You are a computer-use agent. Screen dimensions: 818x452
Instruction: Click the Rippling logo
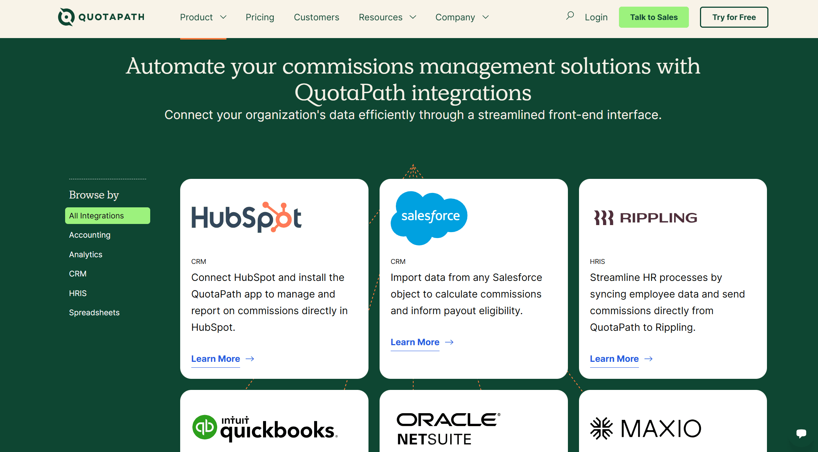[x=645, y=218]
